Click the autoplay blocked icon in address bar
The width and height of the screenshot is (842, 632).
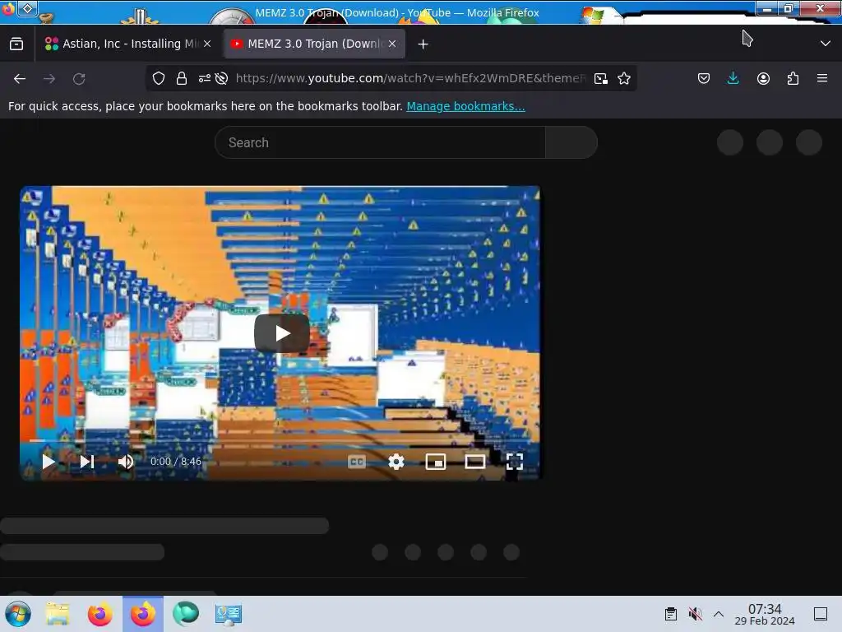(x=221, y=78)
